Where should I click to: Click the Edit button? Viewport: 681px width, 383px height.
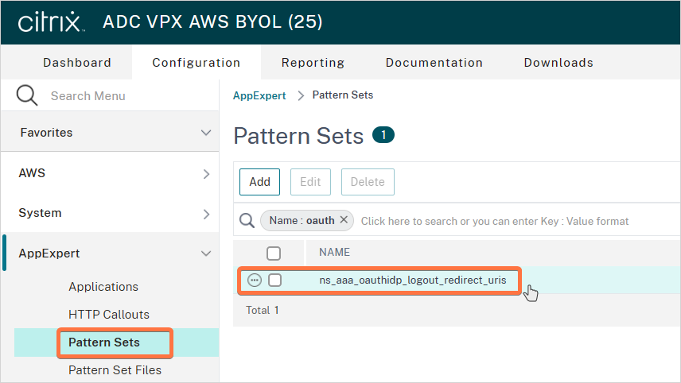[x=310, y=182]
